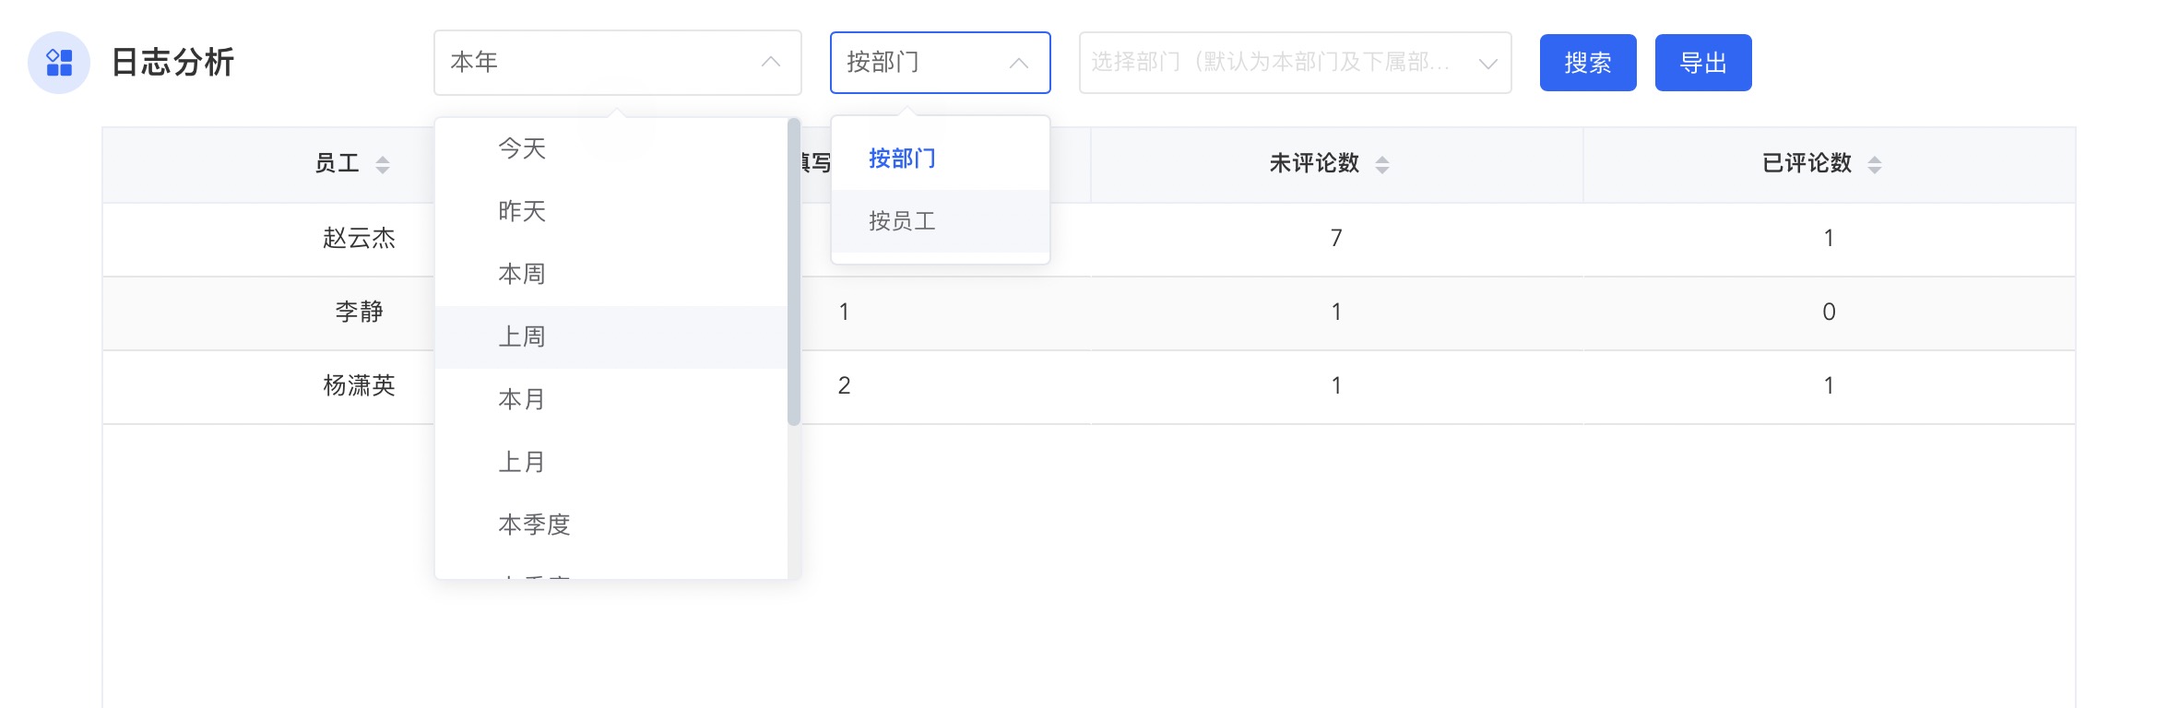Viewport: 2180px width, 708px height.
Task: Click the time dropdown list scrollbar
Action: [x=793, y=272]
